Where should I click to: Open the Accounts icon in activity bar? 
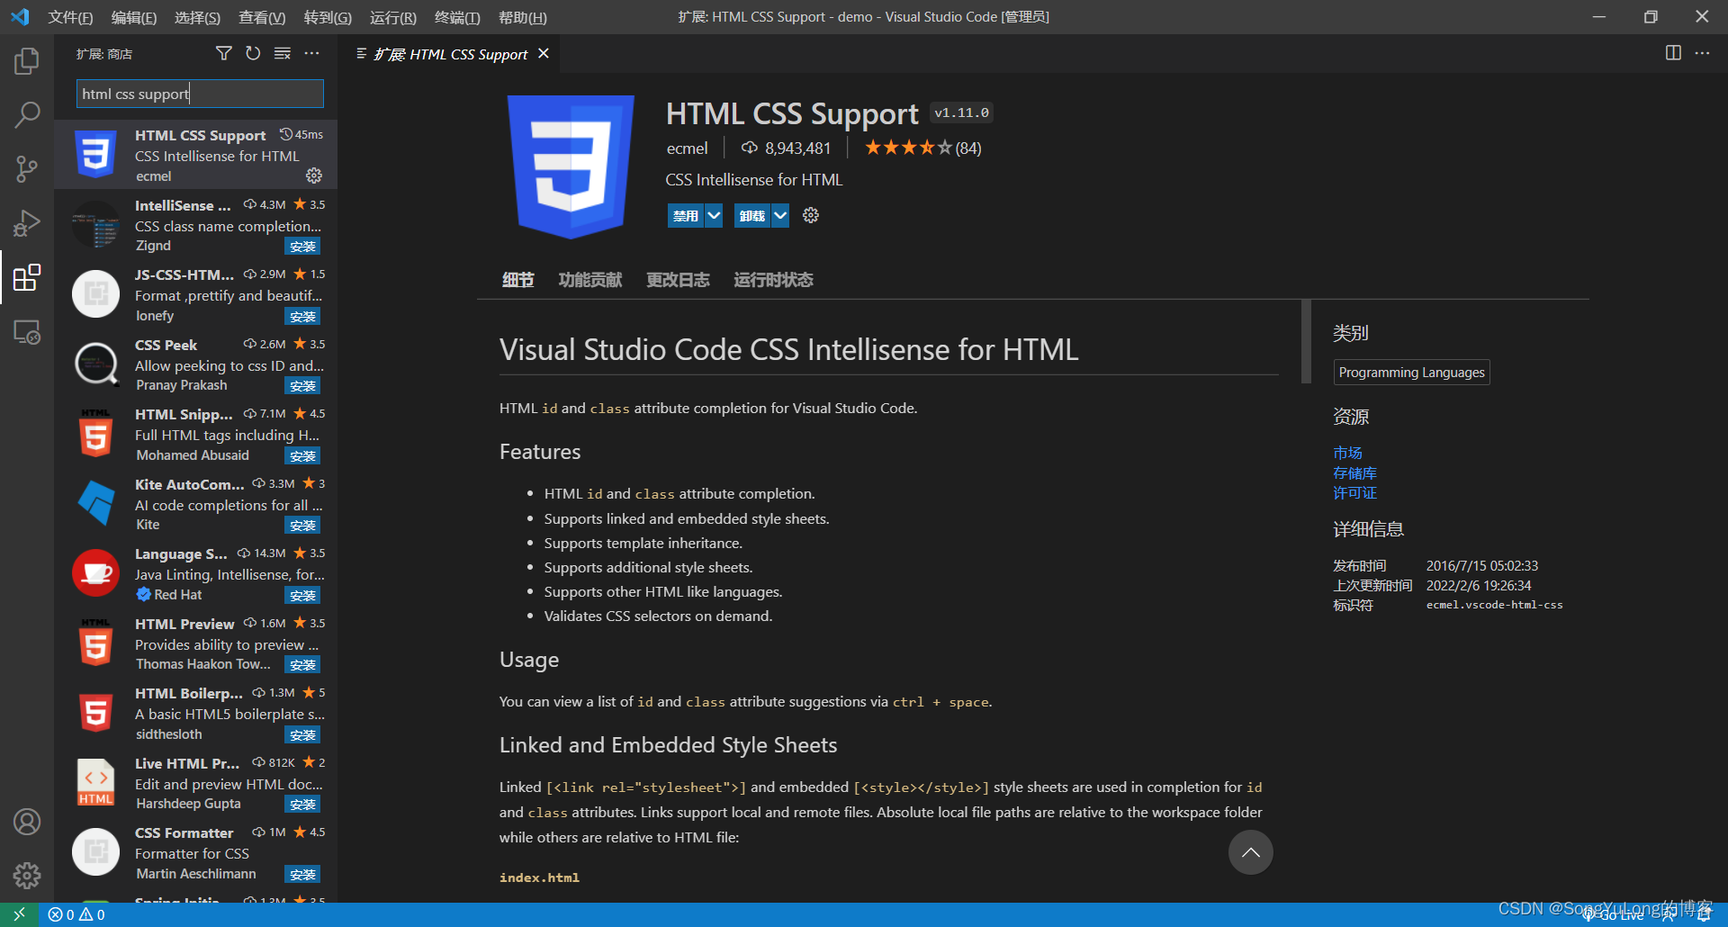click(27, 822)
